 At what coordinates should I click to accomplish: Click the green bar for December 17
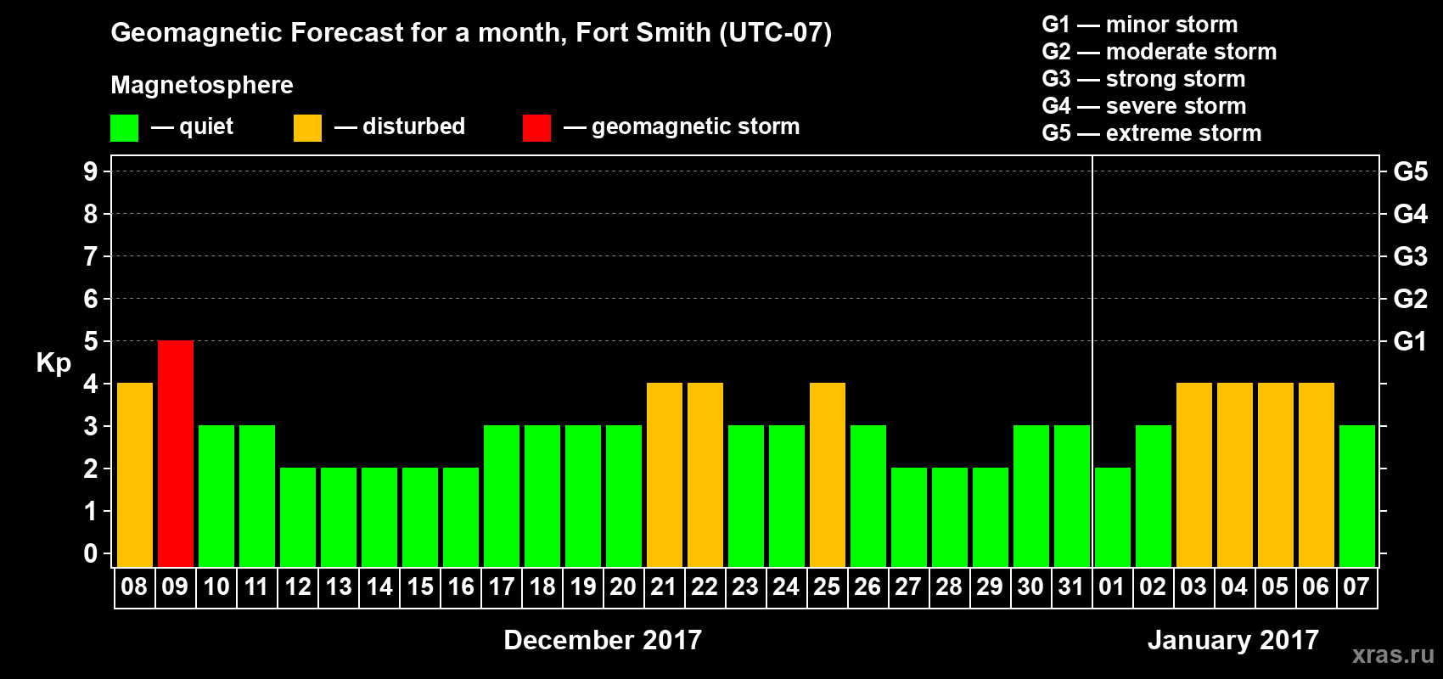[x=502, y=496]
